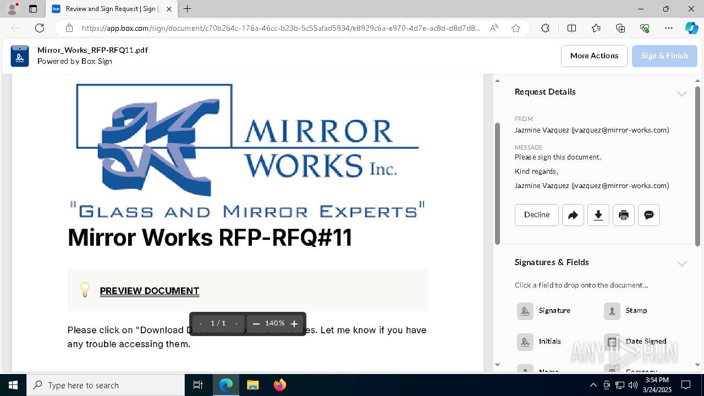Viewport: 704px width, 396px height.
Task: Select the Date Signed field
Action: 635,342
